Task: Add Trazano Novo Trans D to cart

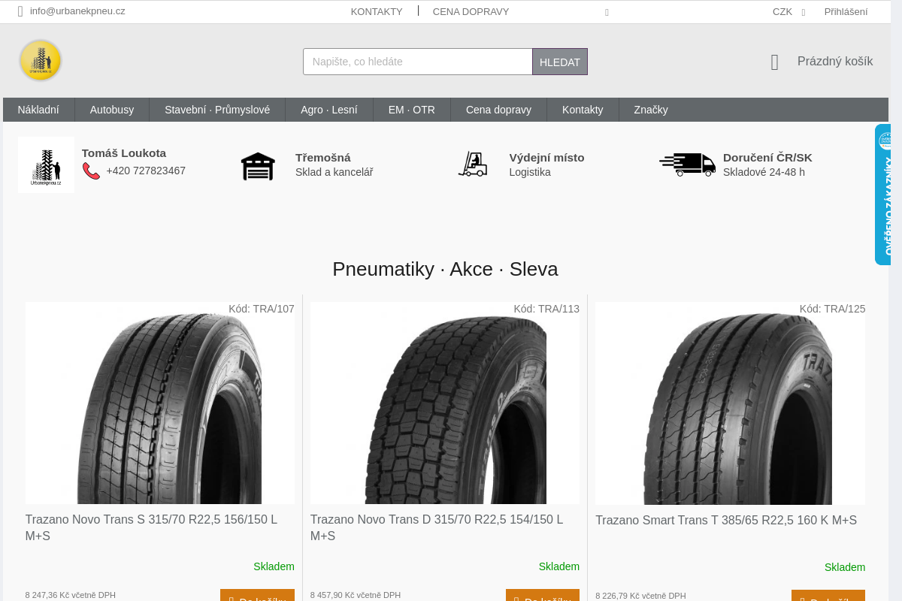Action: [x=543, y=596]
